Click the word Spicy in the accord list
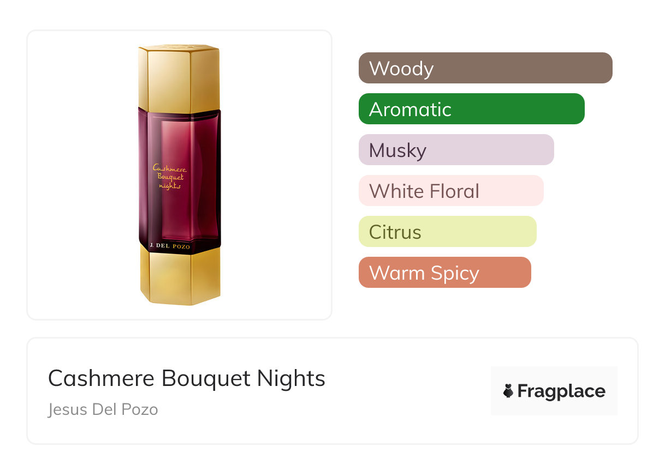The image size is (665, 471). (x=454, y=273)
